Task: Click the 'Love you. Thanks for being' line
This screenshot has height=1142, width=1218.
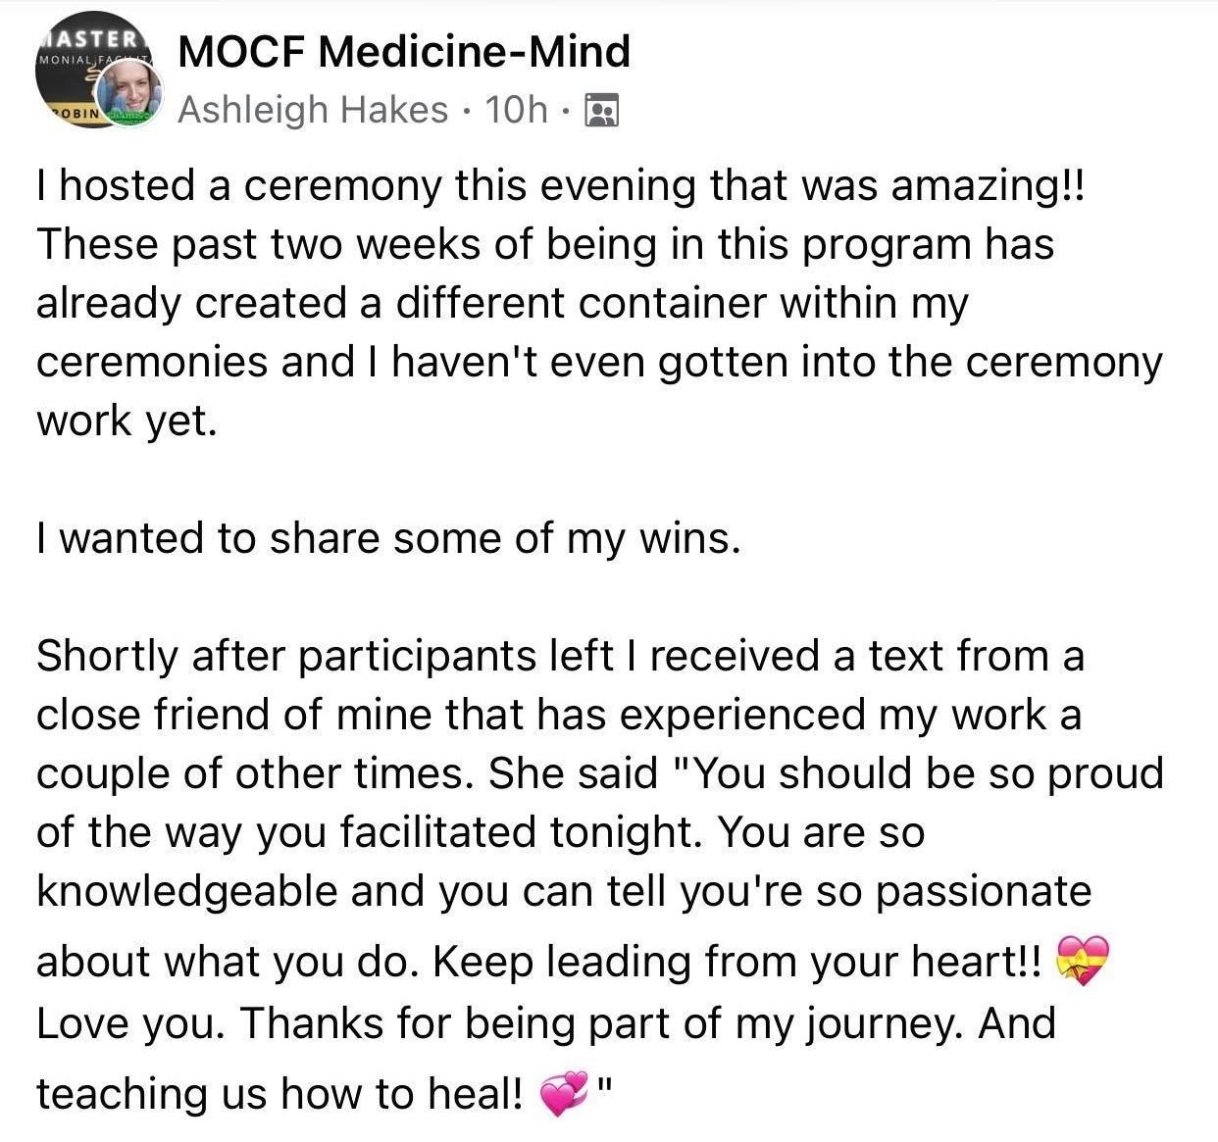Action: tap(546, 1024)
